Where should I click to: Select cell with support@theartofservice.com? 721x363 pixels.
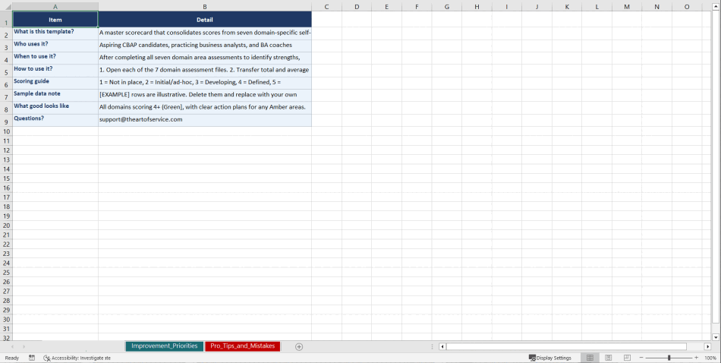pyautogui.click(x=205, y=119)
